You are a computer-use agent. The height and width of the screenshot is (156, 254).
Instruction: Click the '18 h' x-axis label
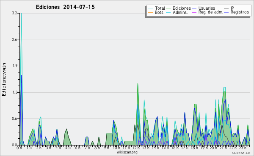pyautogui.click(x=194, y=148)
